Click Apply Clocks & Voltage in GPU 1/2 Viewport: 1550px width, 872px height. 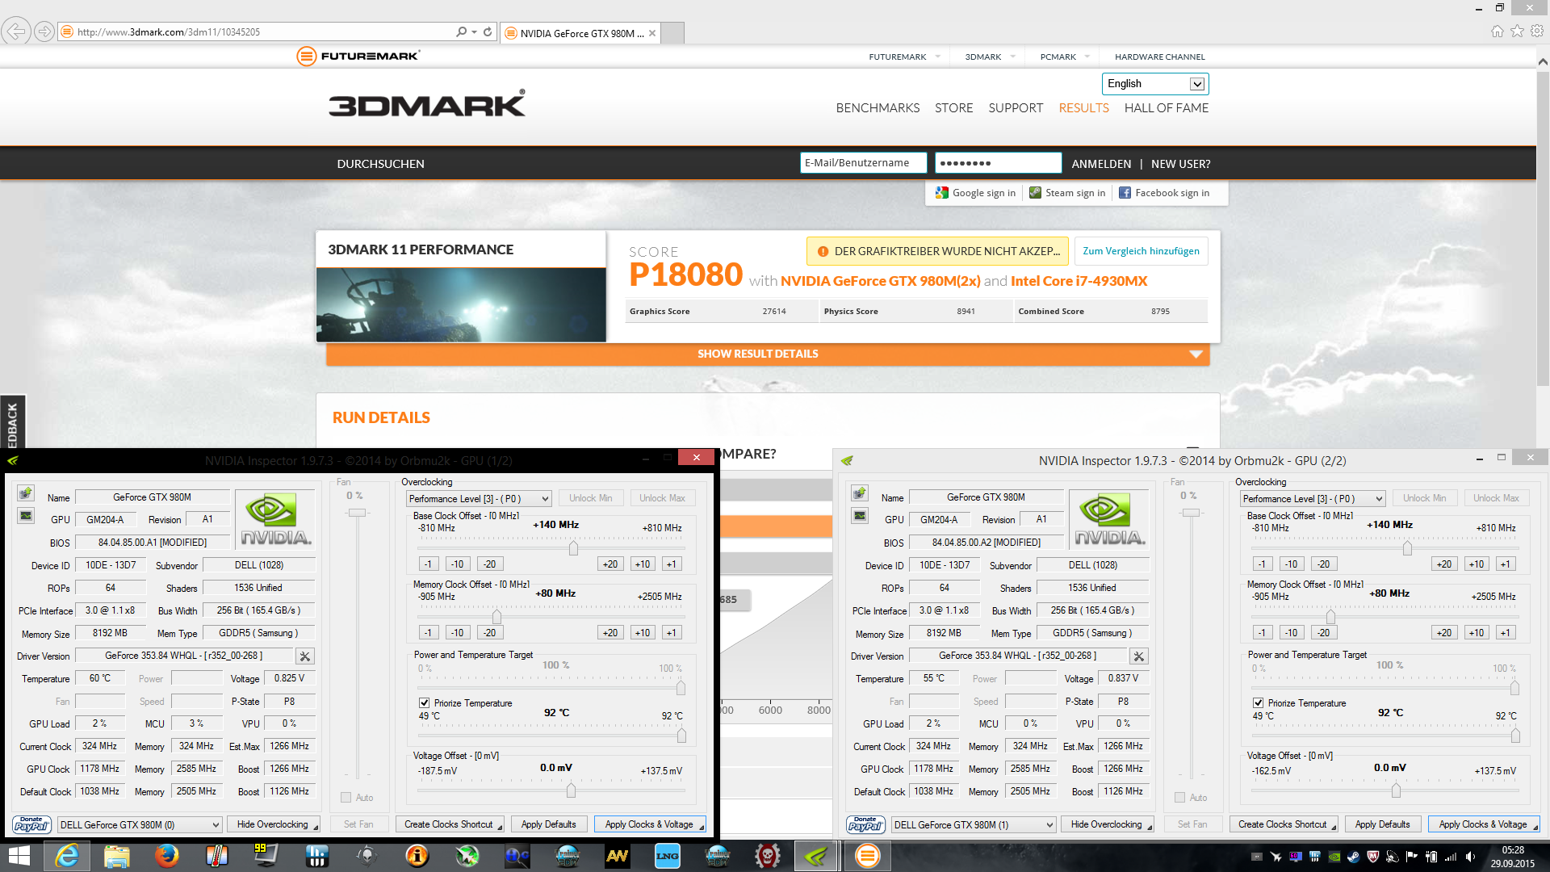[x=650, y=824]
